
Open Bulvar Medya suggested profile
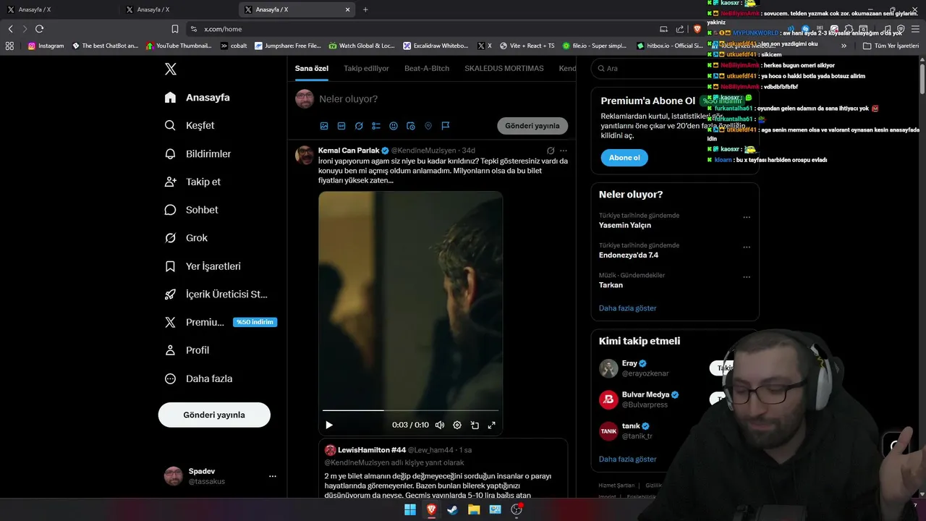pyautogui.click(x=645, y=395)
